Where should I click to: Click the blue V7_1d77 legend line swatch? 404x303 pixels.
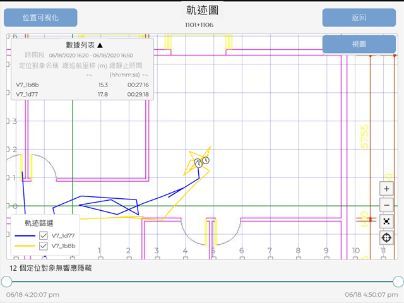pos(25,235)
